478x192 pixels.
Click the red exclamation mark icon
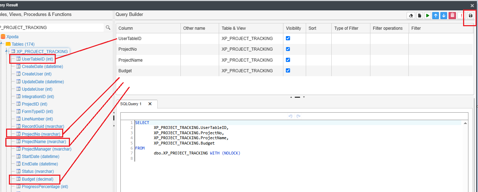tap(461, 16)
